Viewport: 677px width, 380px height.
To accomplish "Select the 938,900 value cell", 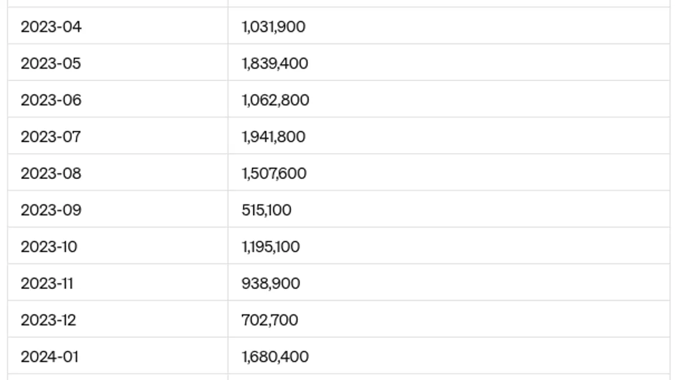I will click(x=271, y=283).
